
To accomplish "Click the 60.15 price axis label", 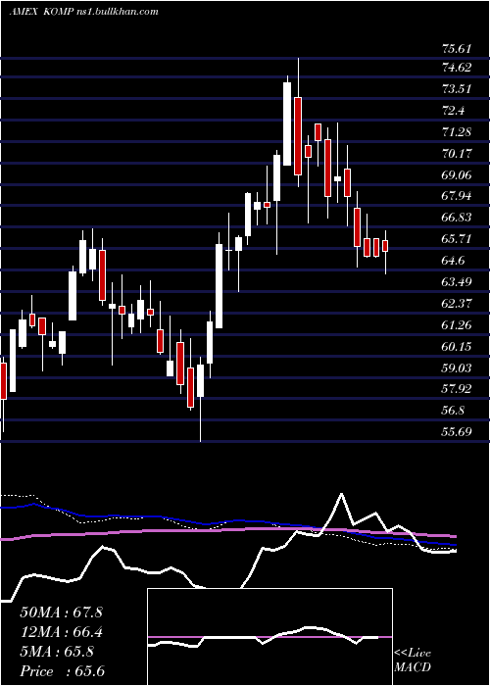I will click(x=457, y=347).
